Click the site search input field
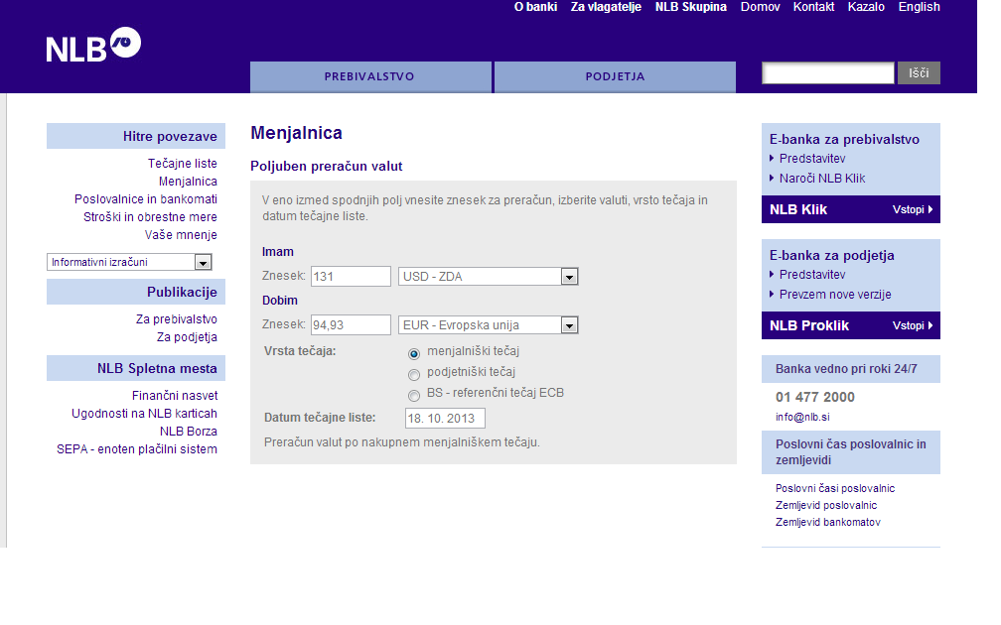 [827, 73]
